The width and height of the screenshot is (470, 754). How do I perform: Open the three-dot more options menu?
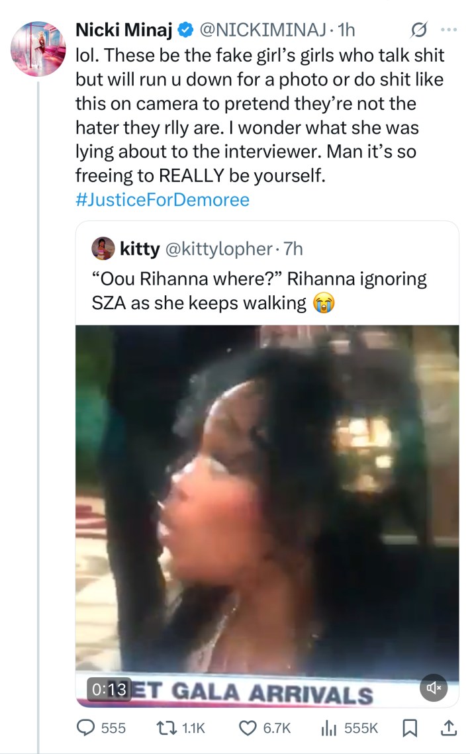pos(449,30)
